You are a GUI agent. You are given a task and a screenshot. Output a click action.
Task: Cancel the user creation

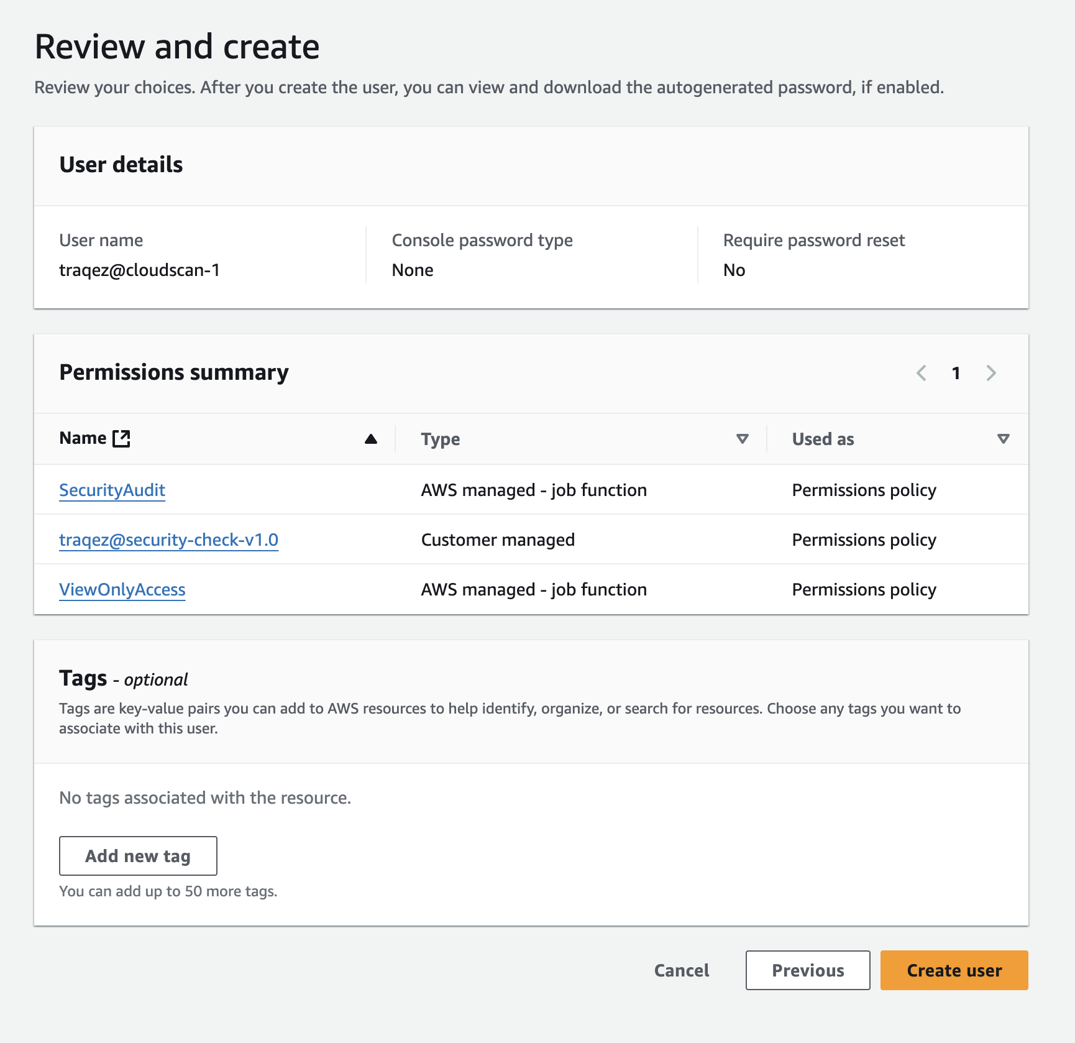pyautogui.click(x=681, y=970)
